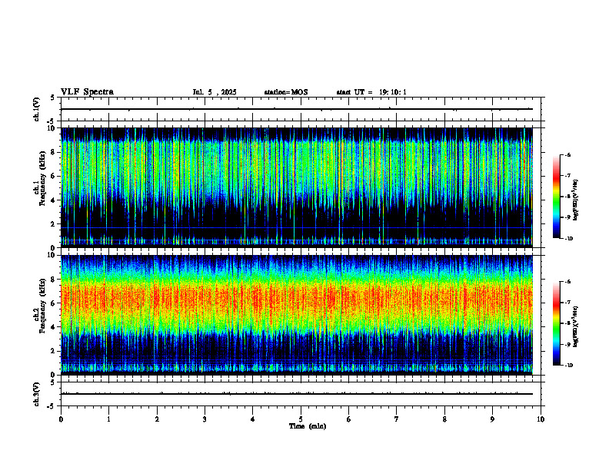Viewport: 609px width, 470px height.
Task: Click the ch.1 spectrogram panel
Action: click(297, 187)
